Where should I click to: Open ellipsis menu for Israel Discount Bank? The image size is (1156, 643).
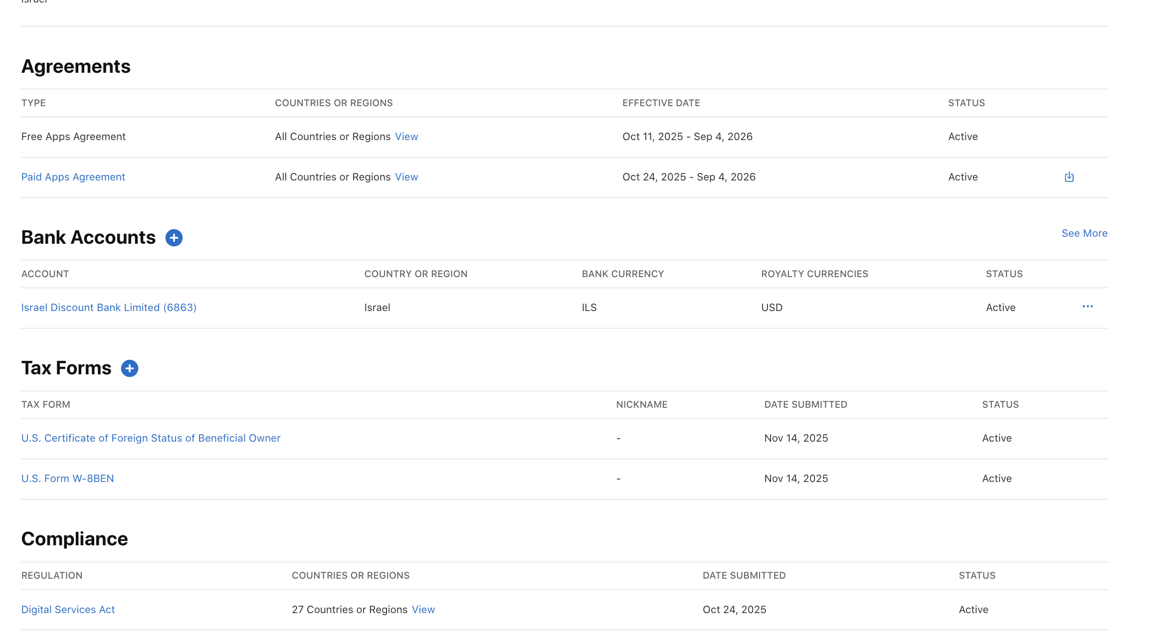1087,307
